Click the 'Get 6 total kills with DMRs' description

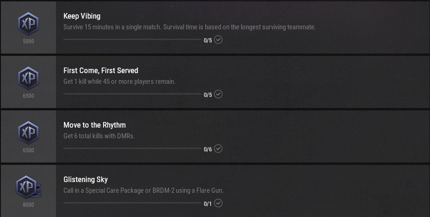click(99, 136)
